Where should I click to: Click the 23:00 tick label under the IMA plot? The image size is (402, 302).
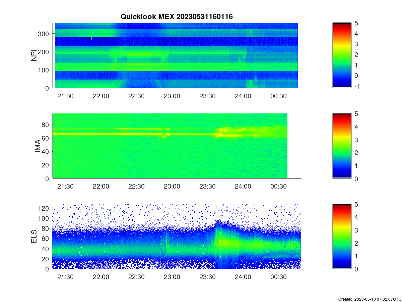tap(172, 187)
